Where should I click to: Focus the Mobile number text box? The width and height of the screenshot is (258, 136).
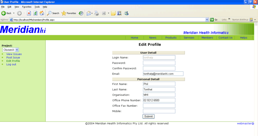click(x=159, y=111)
